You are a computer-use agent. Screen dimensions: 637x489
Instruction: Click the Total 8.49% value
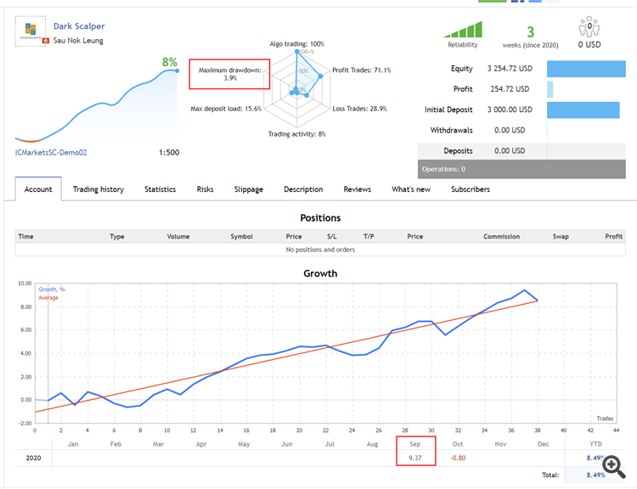[x=595, y=475]
